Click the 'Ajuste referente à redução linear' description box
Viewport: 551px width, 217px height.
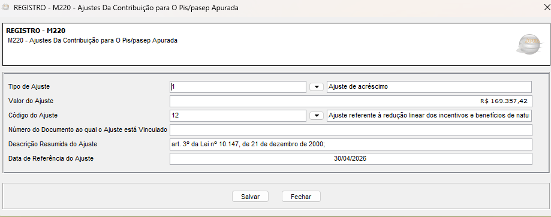click(429, 116)
